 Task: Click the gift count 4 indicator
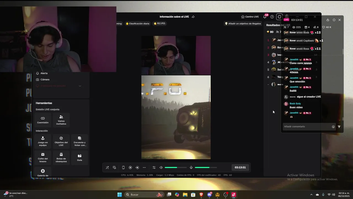(x=307, y=27)
